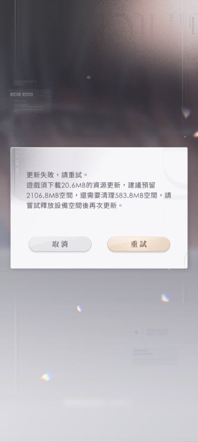Click the blurred text bar near bottom

[x=96, y=404]
